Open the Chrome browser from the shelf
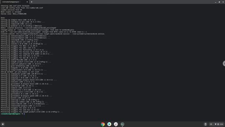 pos(103,124)
